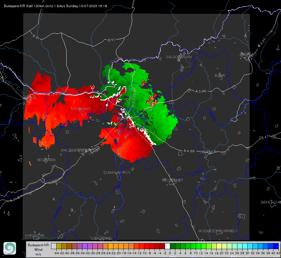281x258 pixels.
Task: Click the '0' value on the legend scale
Action: click(170, 253)
